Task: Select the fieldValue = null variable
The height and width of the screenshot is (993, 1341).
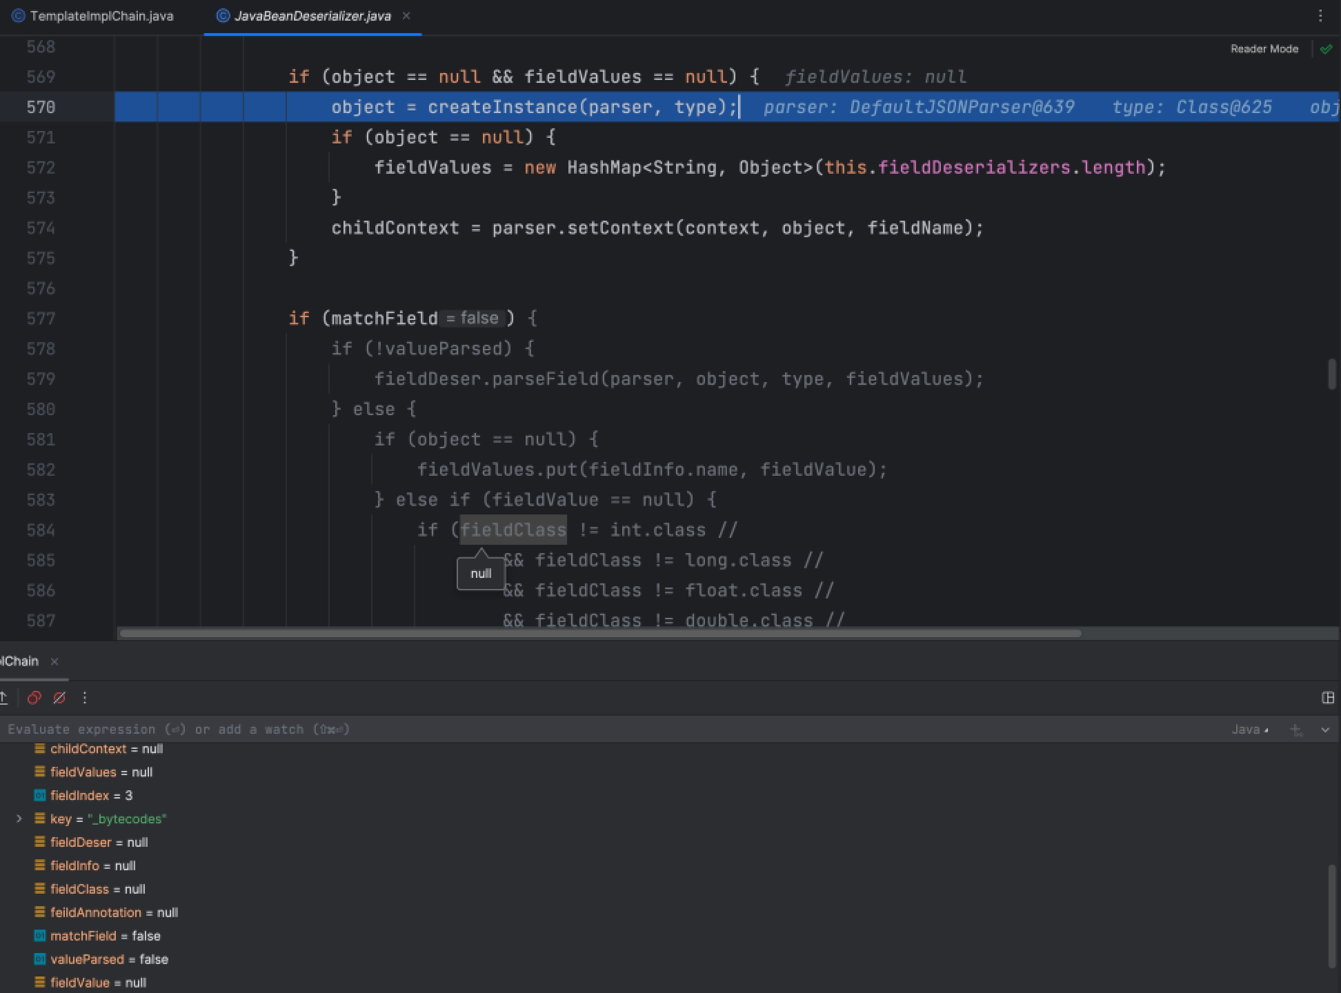Action: (98, 983)
